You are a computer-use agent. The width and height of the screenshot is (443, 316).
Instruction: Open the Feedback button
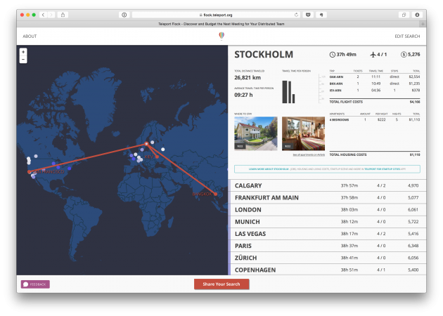35,284
